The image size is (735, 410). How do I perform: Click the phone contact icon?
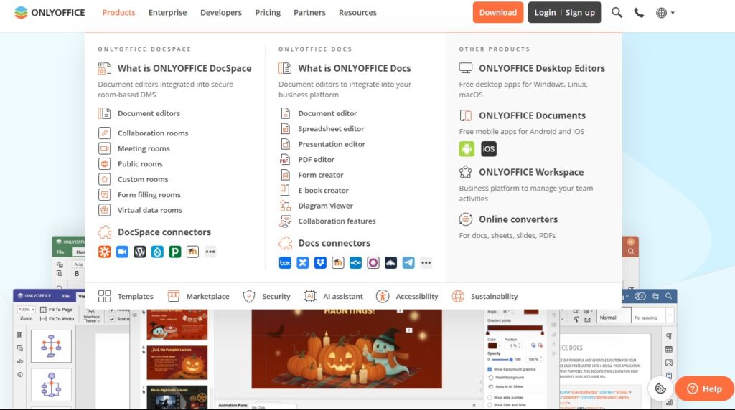pos(639,13)
